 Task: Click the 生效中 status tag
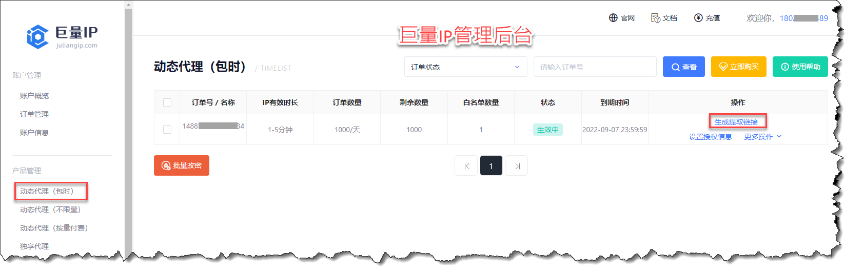[548, 130]
